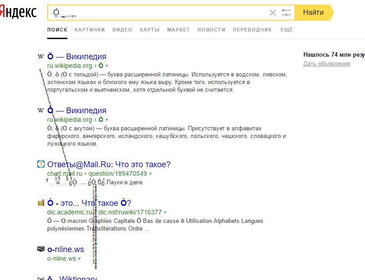Click the Нашлось 74 млн results count

pos(334,55)
